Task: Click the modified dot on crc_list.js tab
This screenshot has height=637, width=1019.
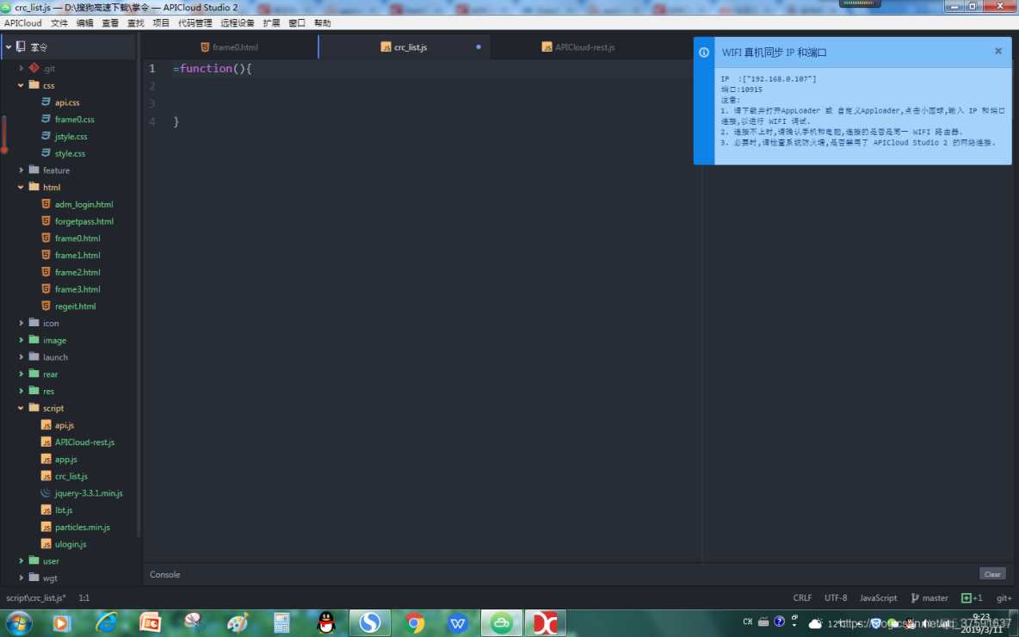Action: coord(479,46)
